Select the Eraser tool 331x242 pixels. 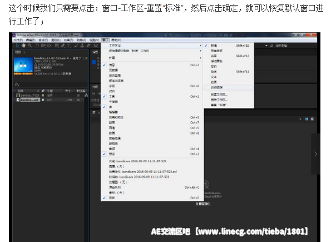(x=88, y=46)
